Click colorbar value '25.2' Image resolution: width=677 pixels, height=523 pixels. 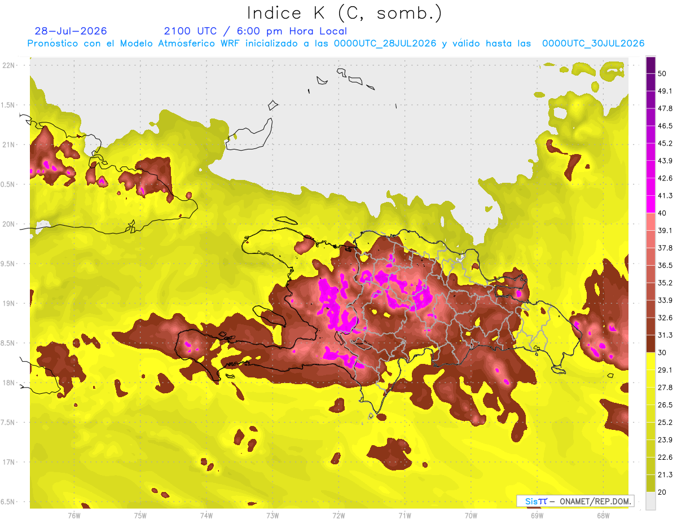pyautogui.click(x=665, y=422)
